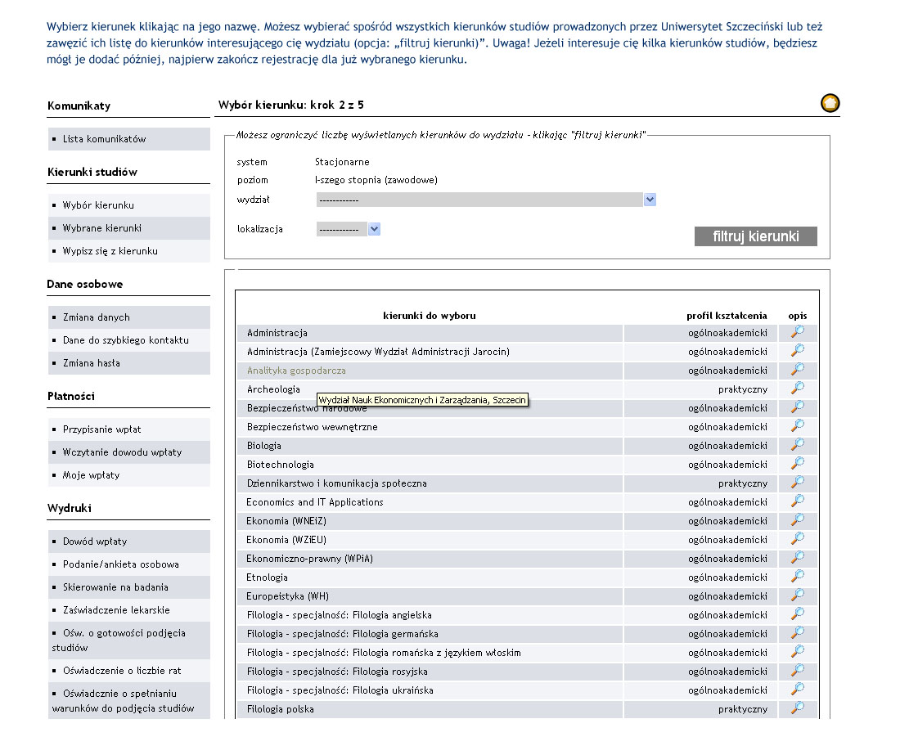Go to Wybór kierunku menu item
This screenshot has height=737, width=900.
tap(99, 205)
